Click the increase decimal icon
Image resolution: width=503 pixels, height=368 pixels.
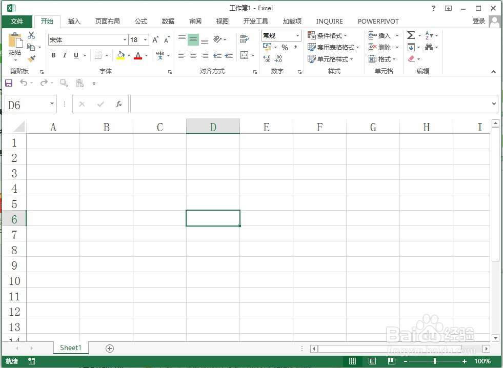pyautogui.click(x=266, y=58)
